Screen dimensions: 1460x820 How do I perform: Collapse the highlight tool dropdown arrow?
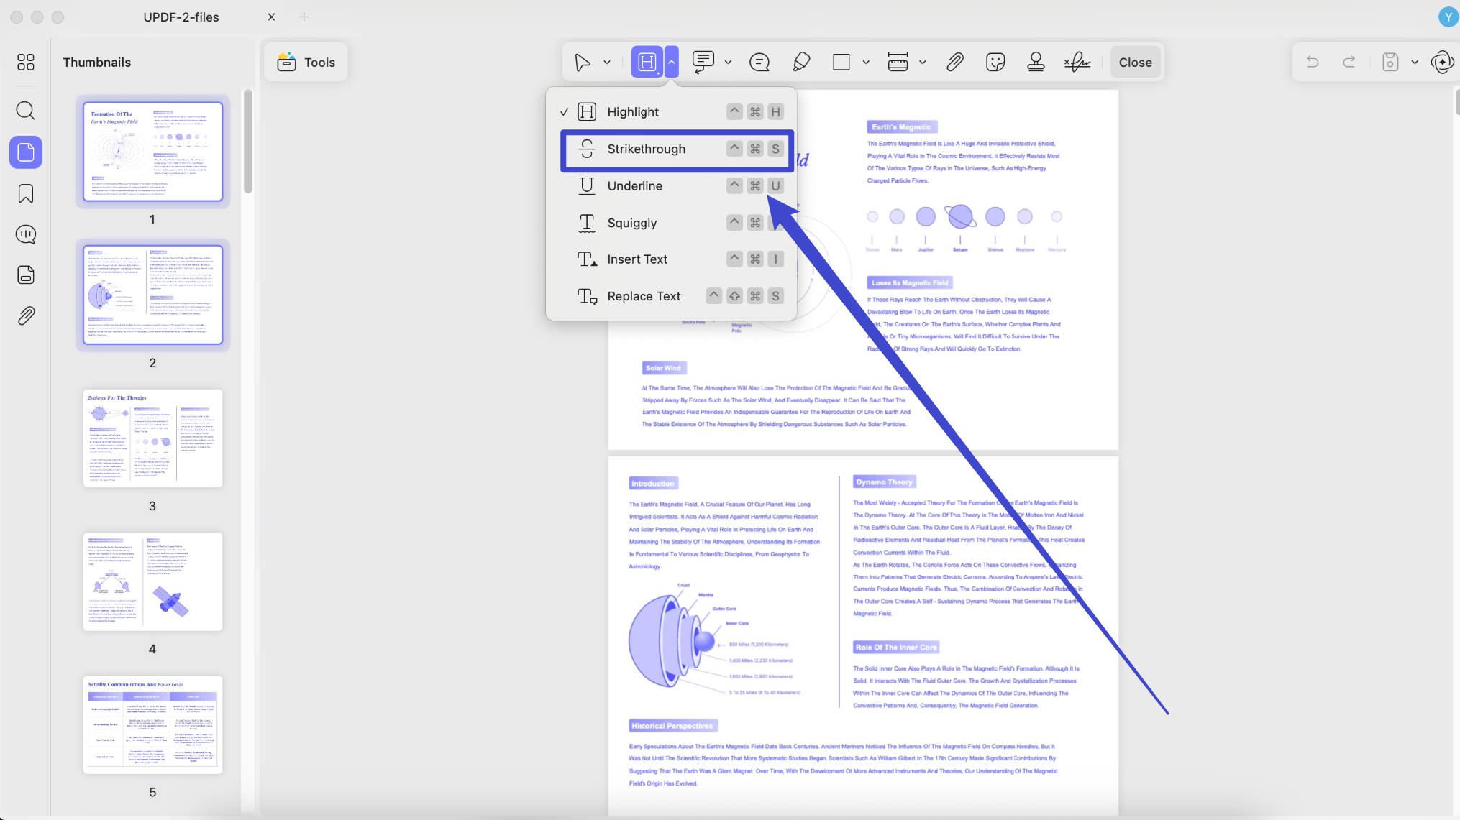[671, 63]
